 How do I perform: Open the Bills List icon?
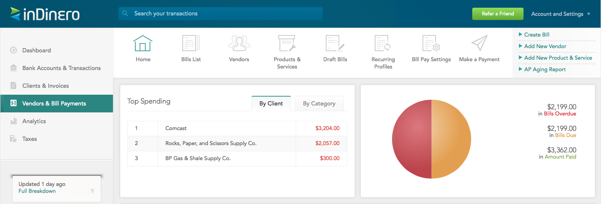click(191, 43)
